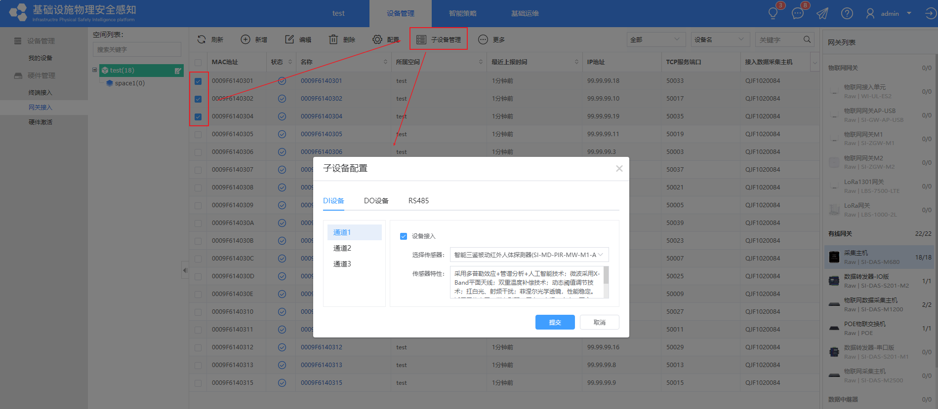Click the delete trash icon
The height and width of the screenshot is (409, 938).
point(333,39)
